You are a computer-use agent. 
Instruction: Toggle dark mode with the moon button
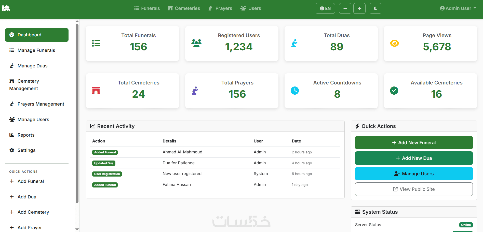pyautogui.click(x=375, y=8)
